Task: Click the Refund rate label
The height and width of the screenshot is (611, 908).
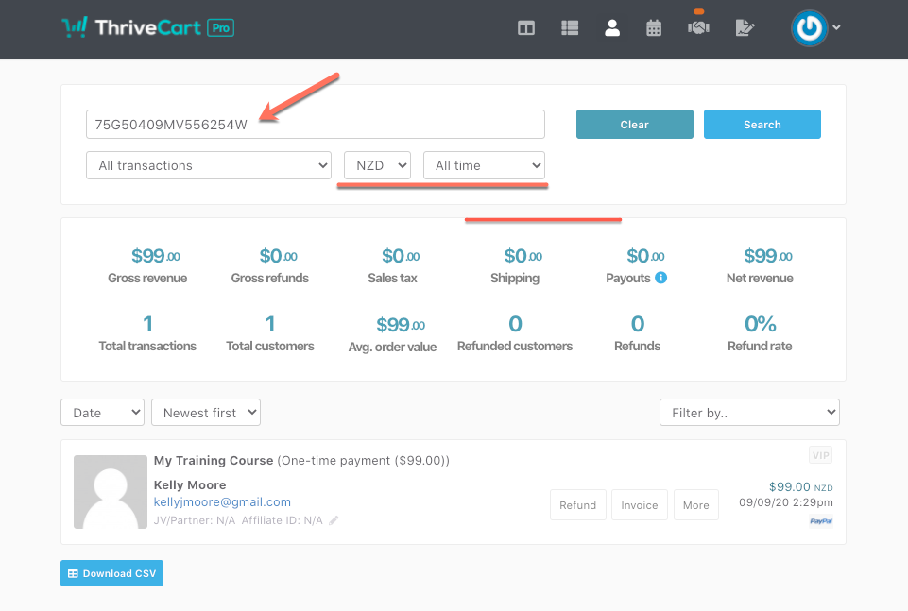Action: pos(760,346)
